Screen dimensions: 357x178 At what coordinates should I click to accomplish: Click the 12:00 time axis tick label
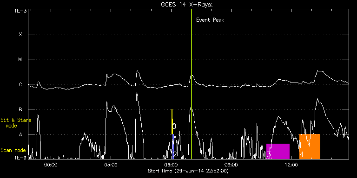(292, 165)
